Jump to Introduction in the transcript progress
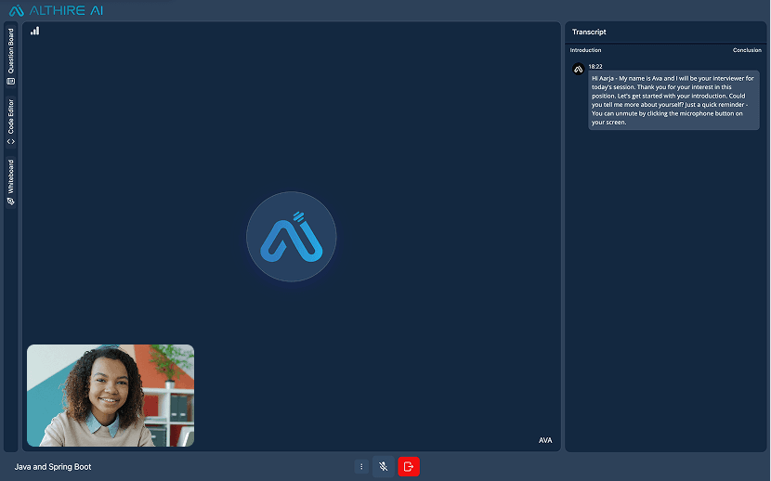The image size is (771, 481). coord(585,50)
